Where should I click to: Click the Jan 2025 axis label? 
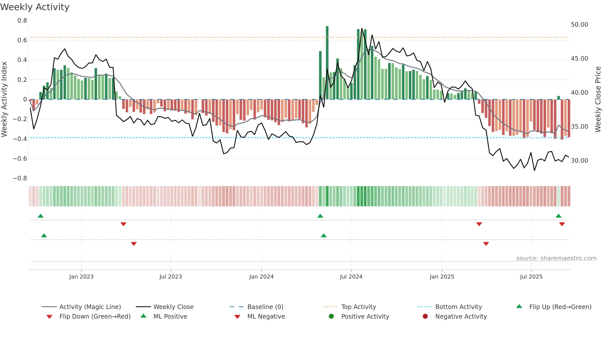[x=442, y=277]
